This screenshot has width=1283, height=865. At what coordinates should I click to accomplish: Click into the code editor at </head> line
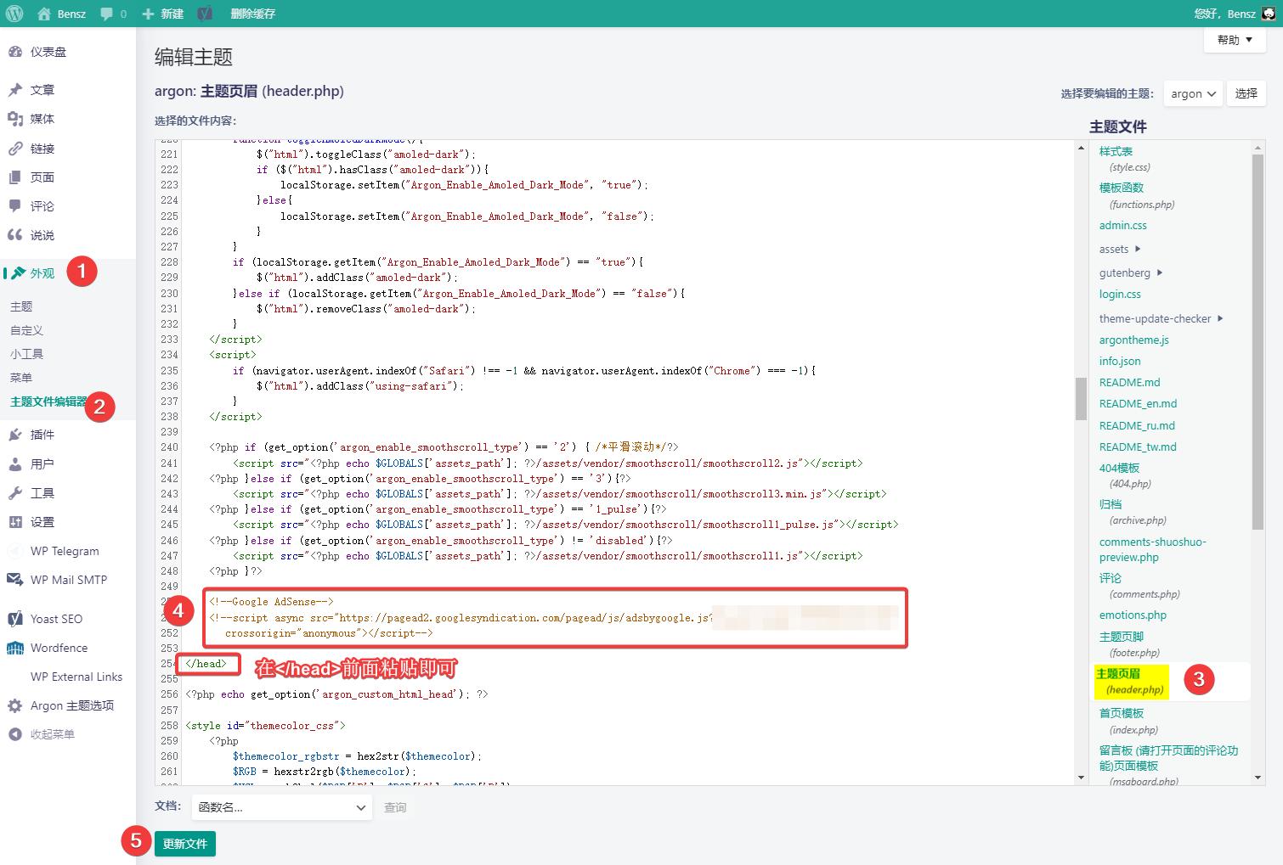click(206, 664)
